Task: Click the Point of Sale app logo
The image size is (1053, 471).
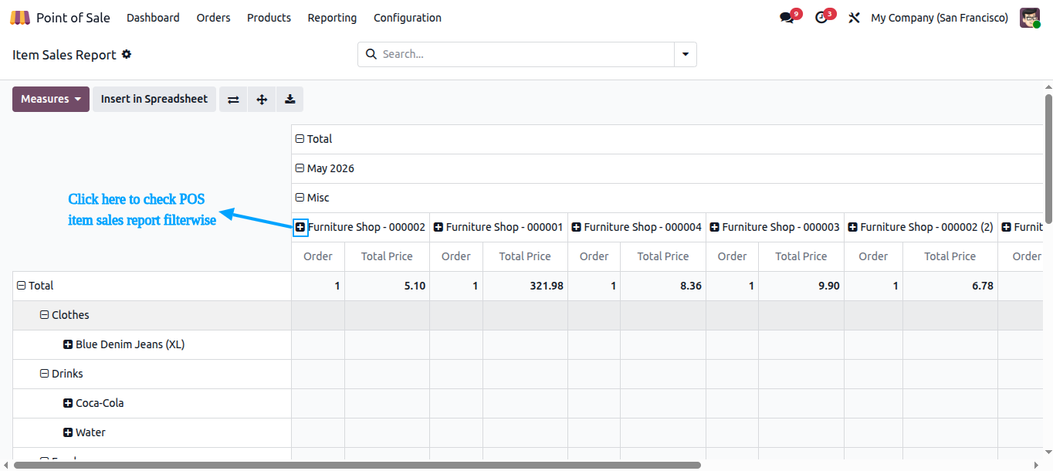Action: point(20,18)
